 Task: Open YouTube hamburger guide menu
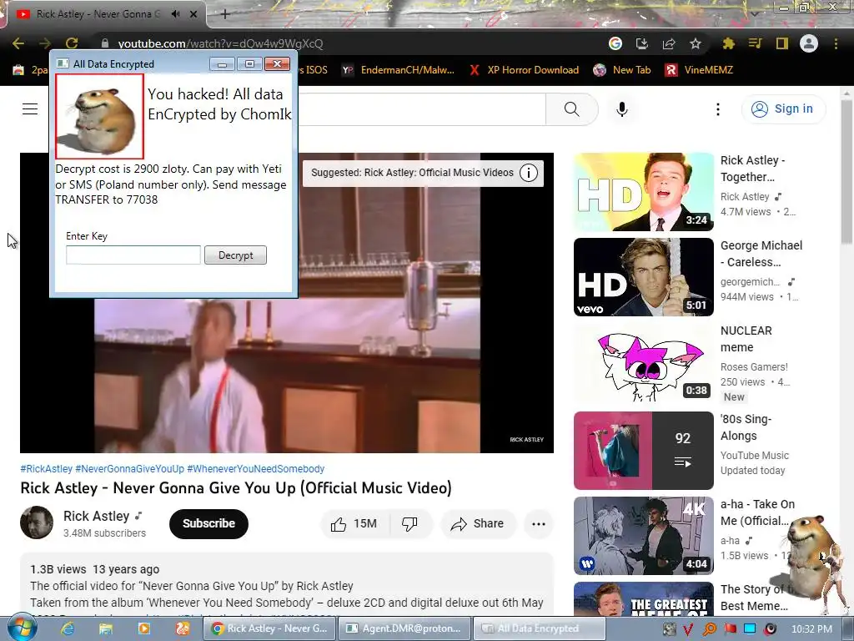click(30, 109)
